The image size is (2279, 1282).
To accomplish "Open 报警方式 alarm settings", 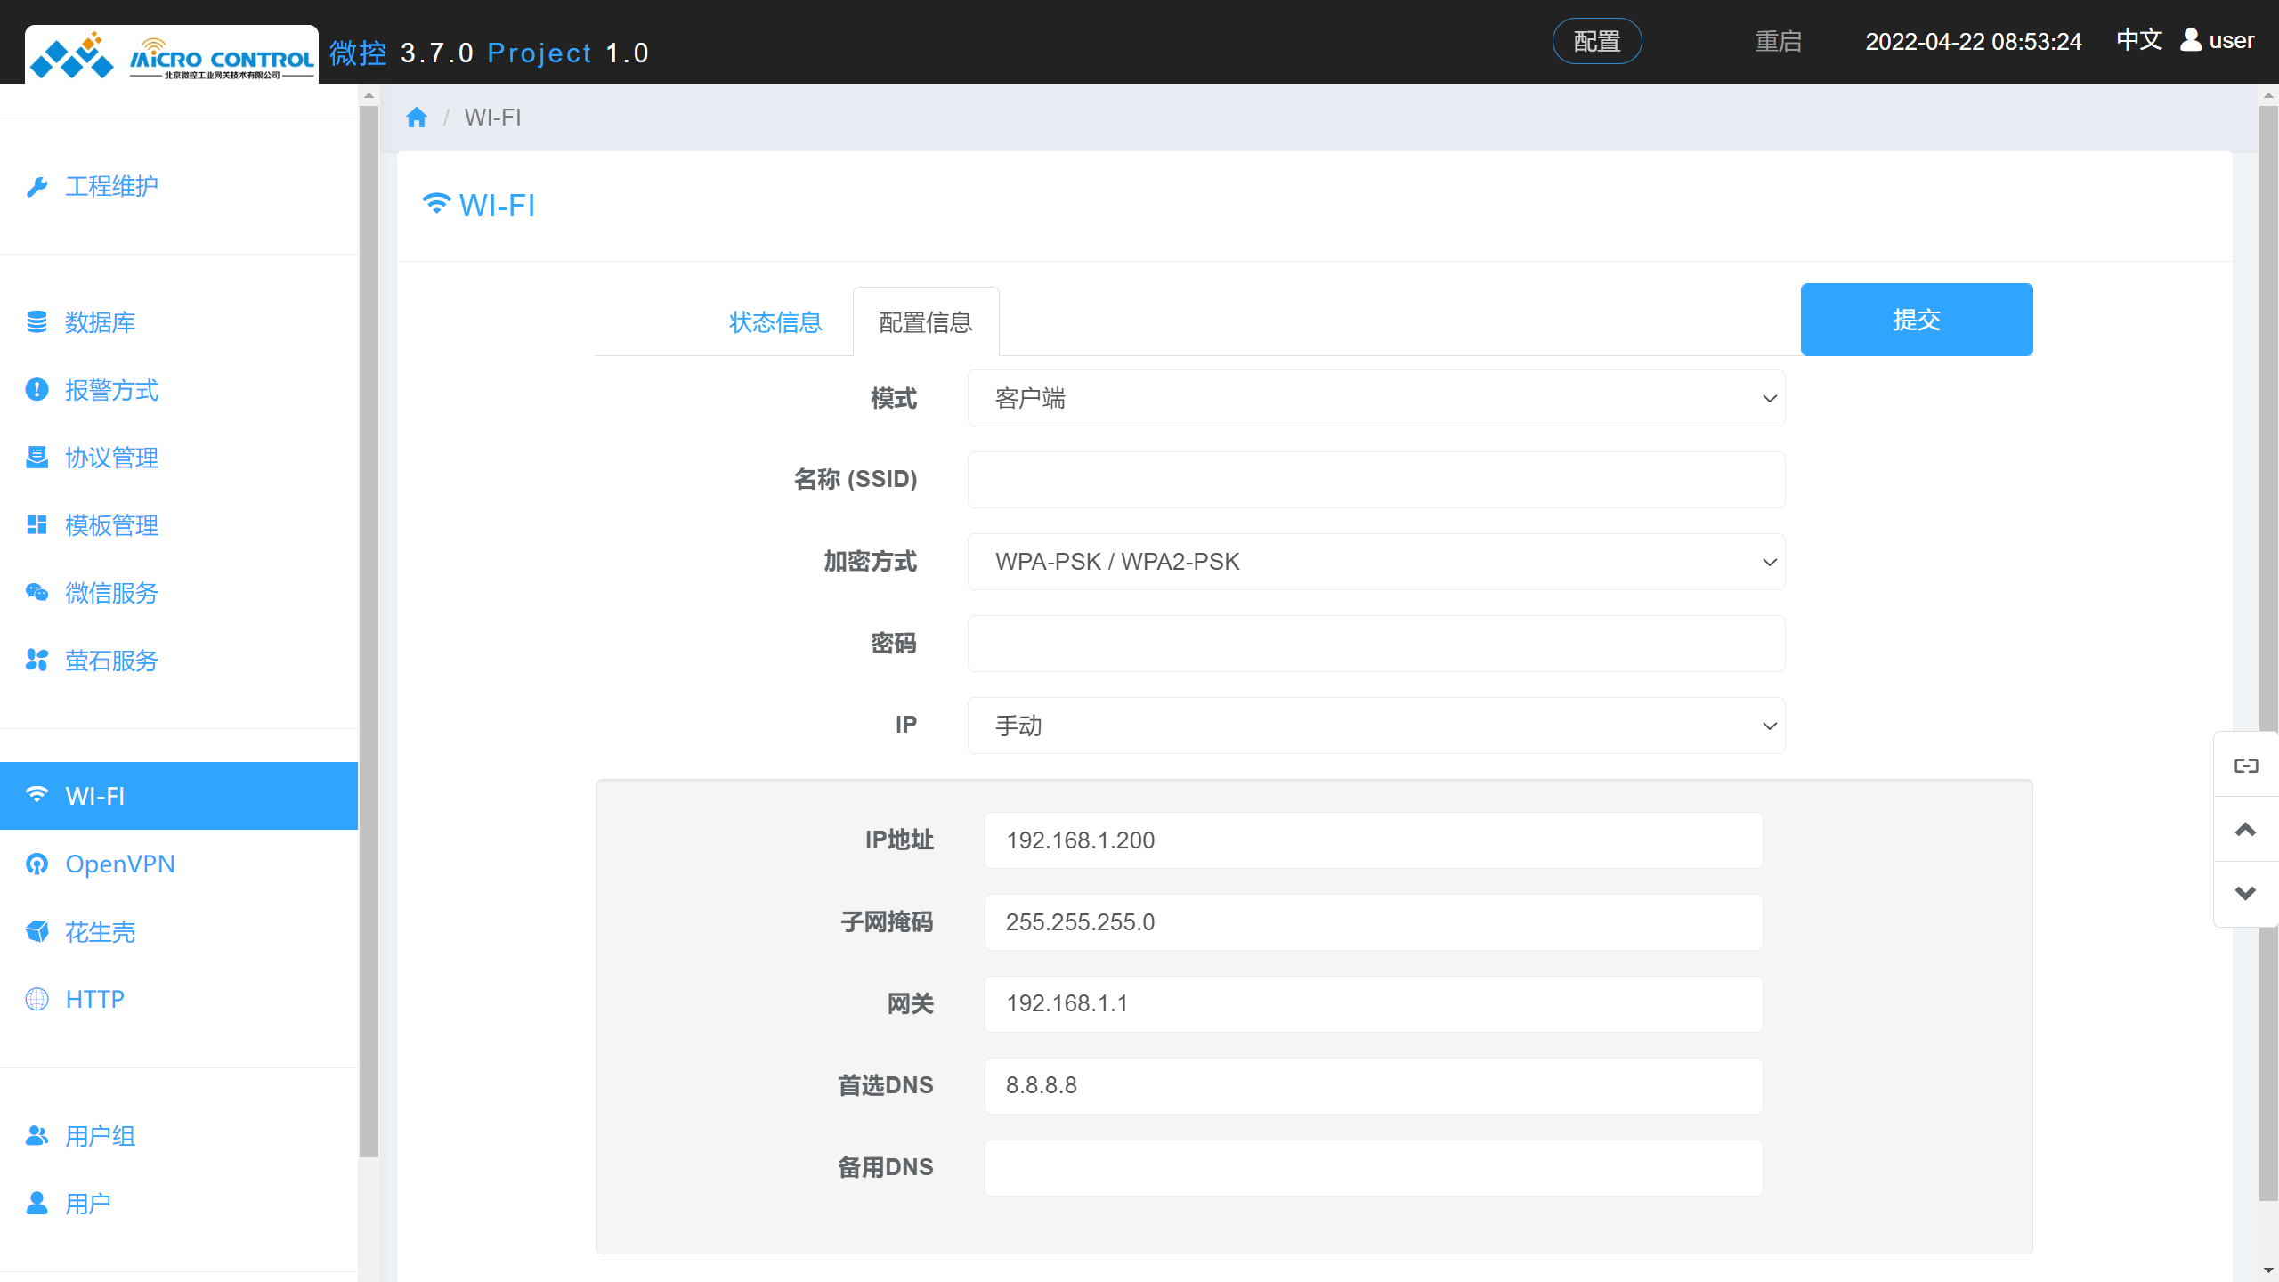I will pyautogui.click(x=111, y=390).
